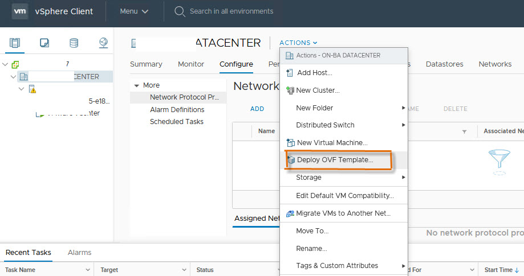Choose New Virtual Machine option

(332, 142)
